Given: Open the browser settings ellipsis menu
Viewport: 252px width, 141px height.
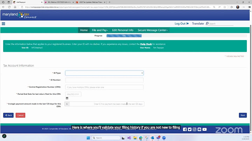Looking at the screenshot, I should (x=244, y=7).
